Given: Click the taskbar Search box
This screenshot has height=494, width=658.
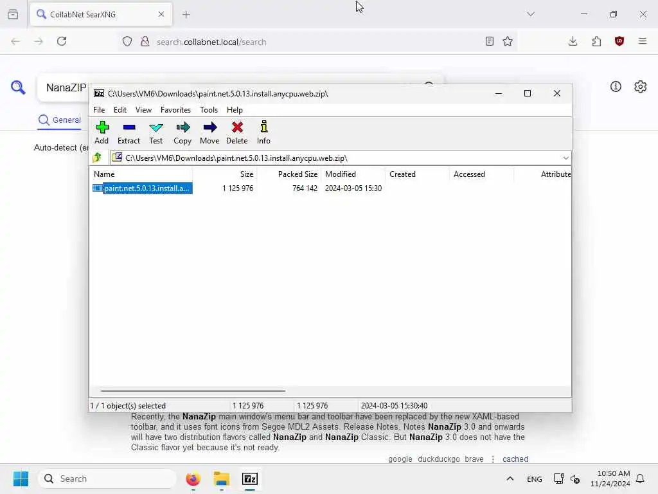Looking at the screenshot, I should (x=107, y=479).
